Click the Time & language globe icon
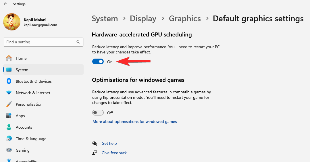 click(x=9, y=139)
